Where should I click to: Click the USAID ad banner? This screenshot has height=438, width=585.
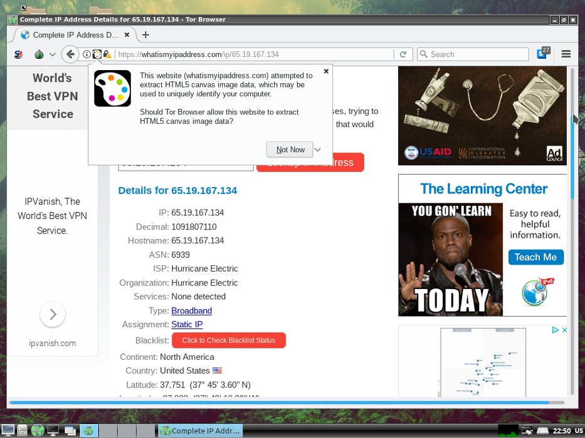point(482,116)
